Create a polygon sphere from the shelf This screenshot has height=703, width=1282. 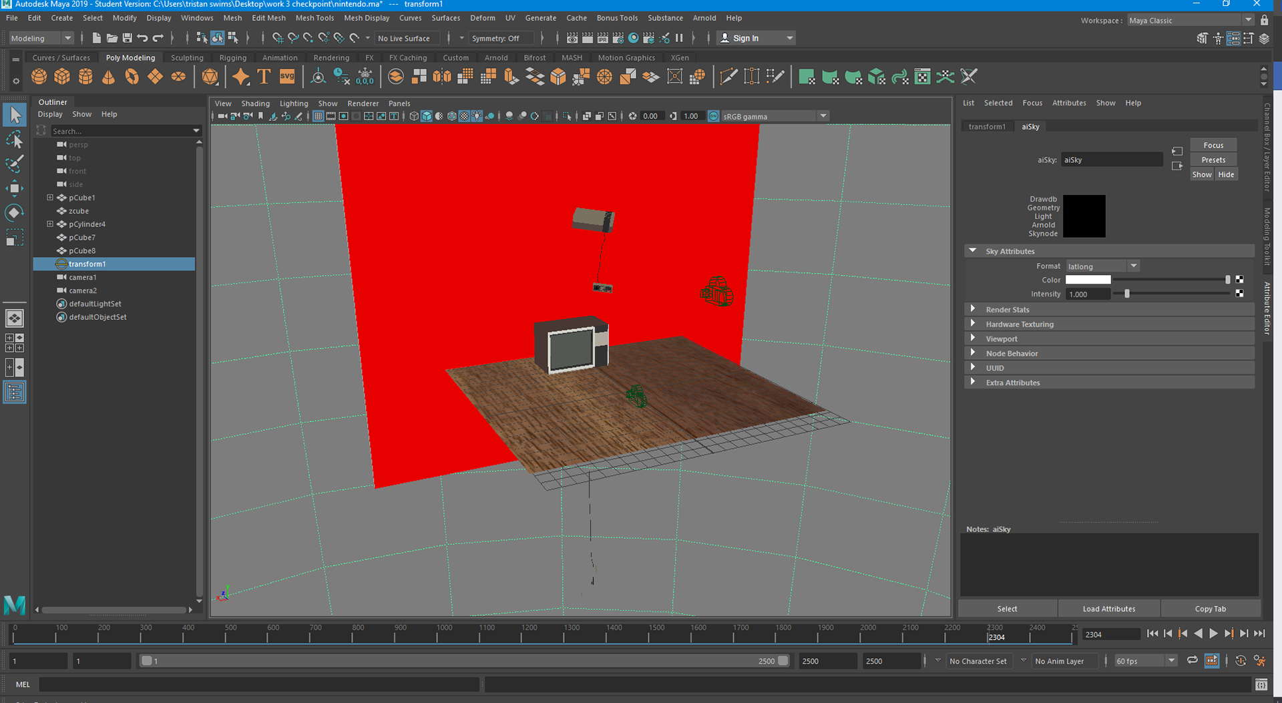[x=39, y=77]
